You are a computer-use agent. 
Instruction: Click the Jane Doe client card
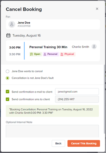(x=53, y=24)
